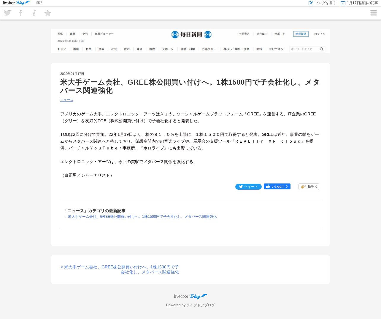Click the article headline title
This screenshot has width=381, height=319.
coord(190,86)
